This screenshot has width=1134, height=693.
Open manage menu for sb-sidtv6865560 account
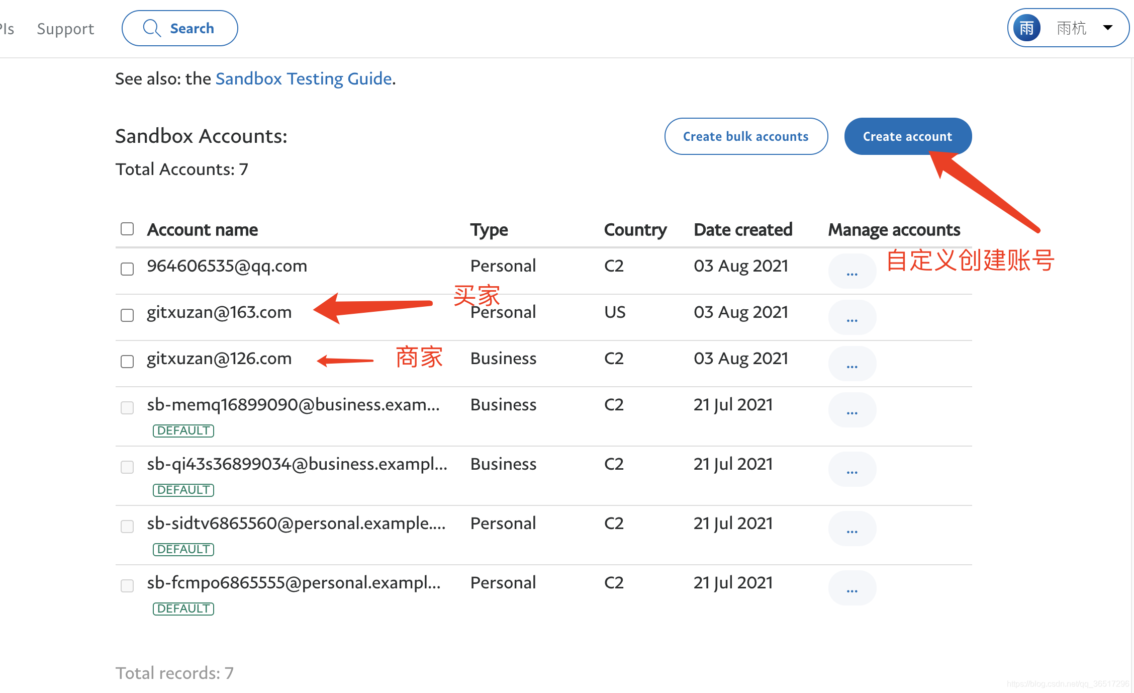pos(852,529)
